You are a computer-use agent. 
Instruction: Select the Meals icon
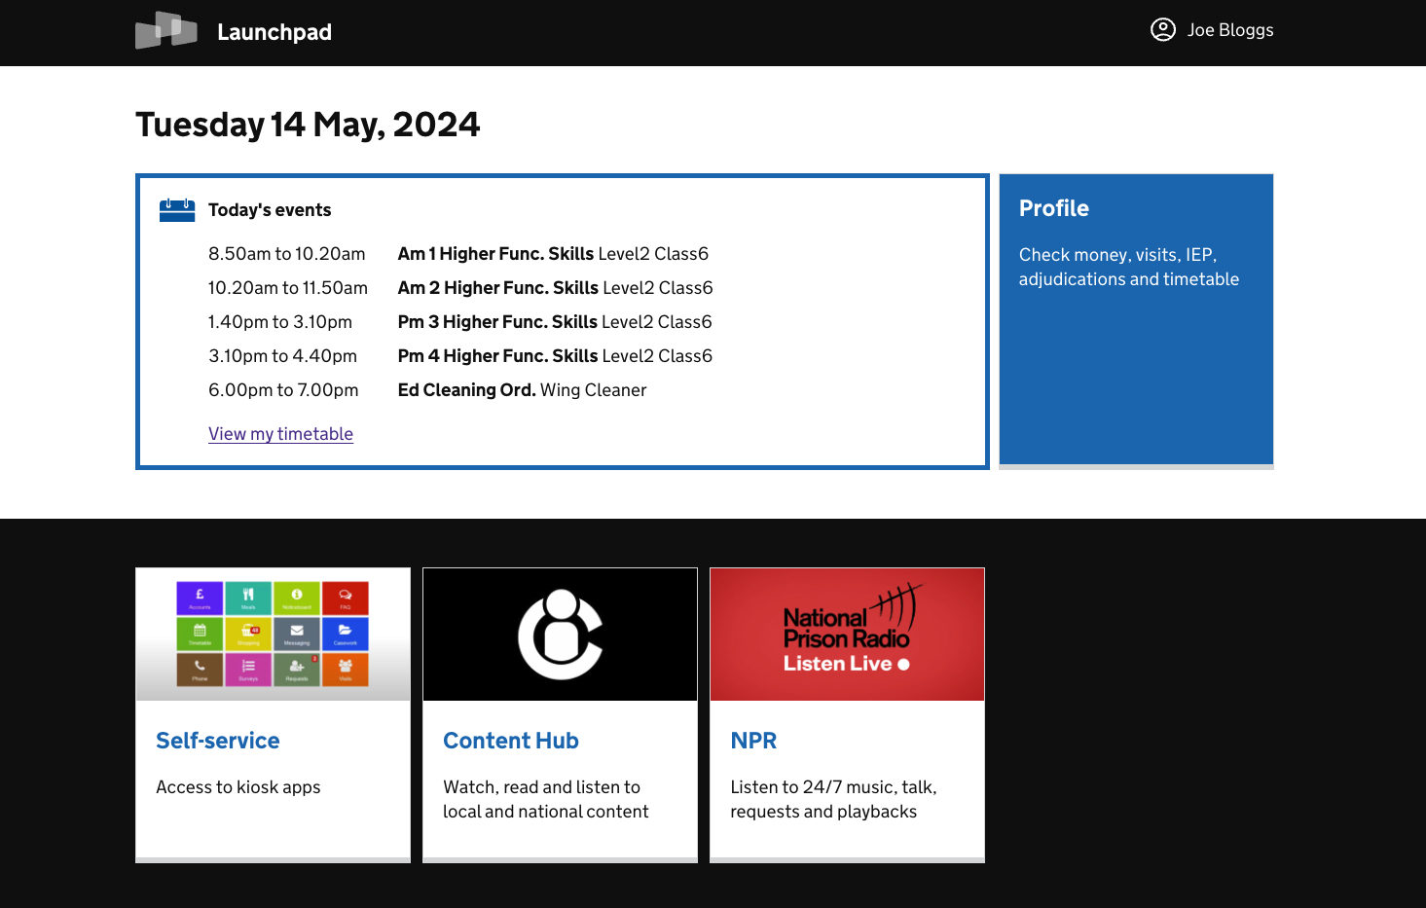point(248,599)
